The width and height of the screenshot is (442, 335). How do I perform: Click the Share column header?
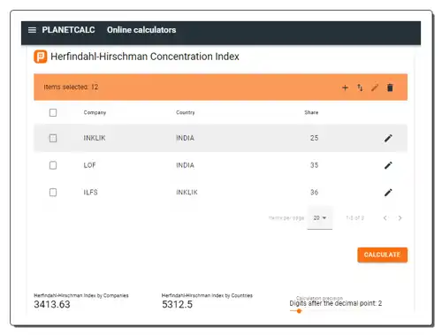pos(311,112)
